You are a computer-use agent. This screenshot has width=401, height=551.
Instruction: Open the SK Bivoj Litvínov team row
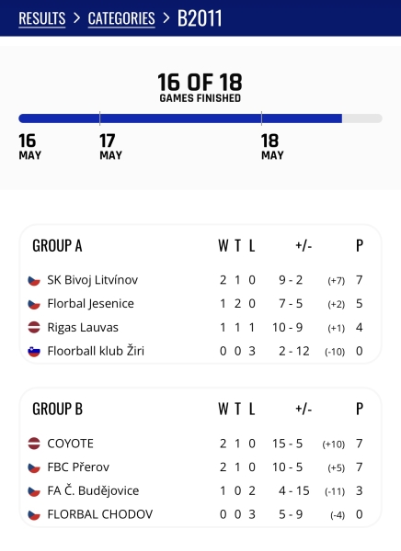[x=200, y=280]
